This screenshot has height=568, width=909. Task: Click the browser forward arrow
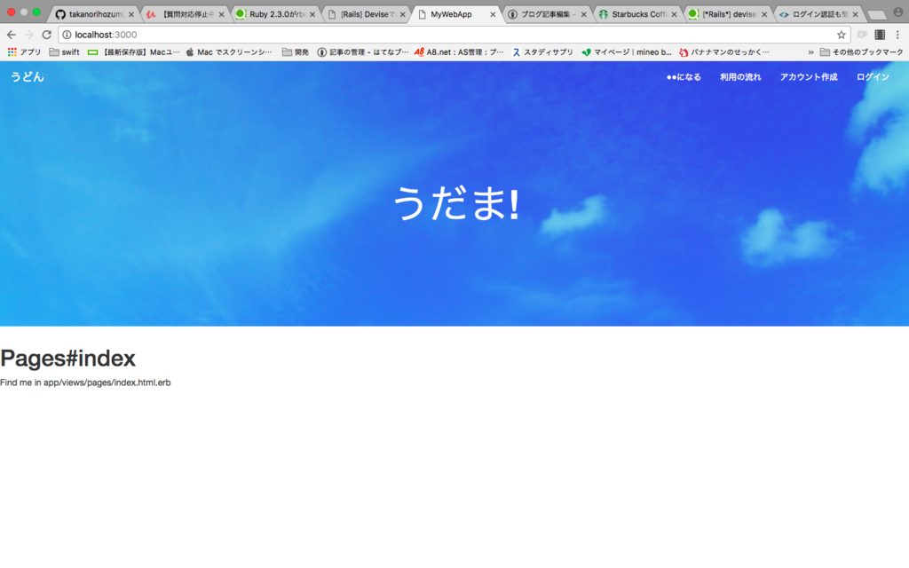pyautogui.click(x=28, y=35)
